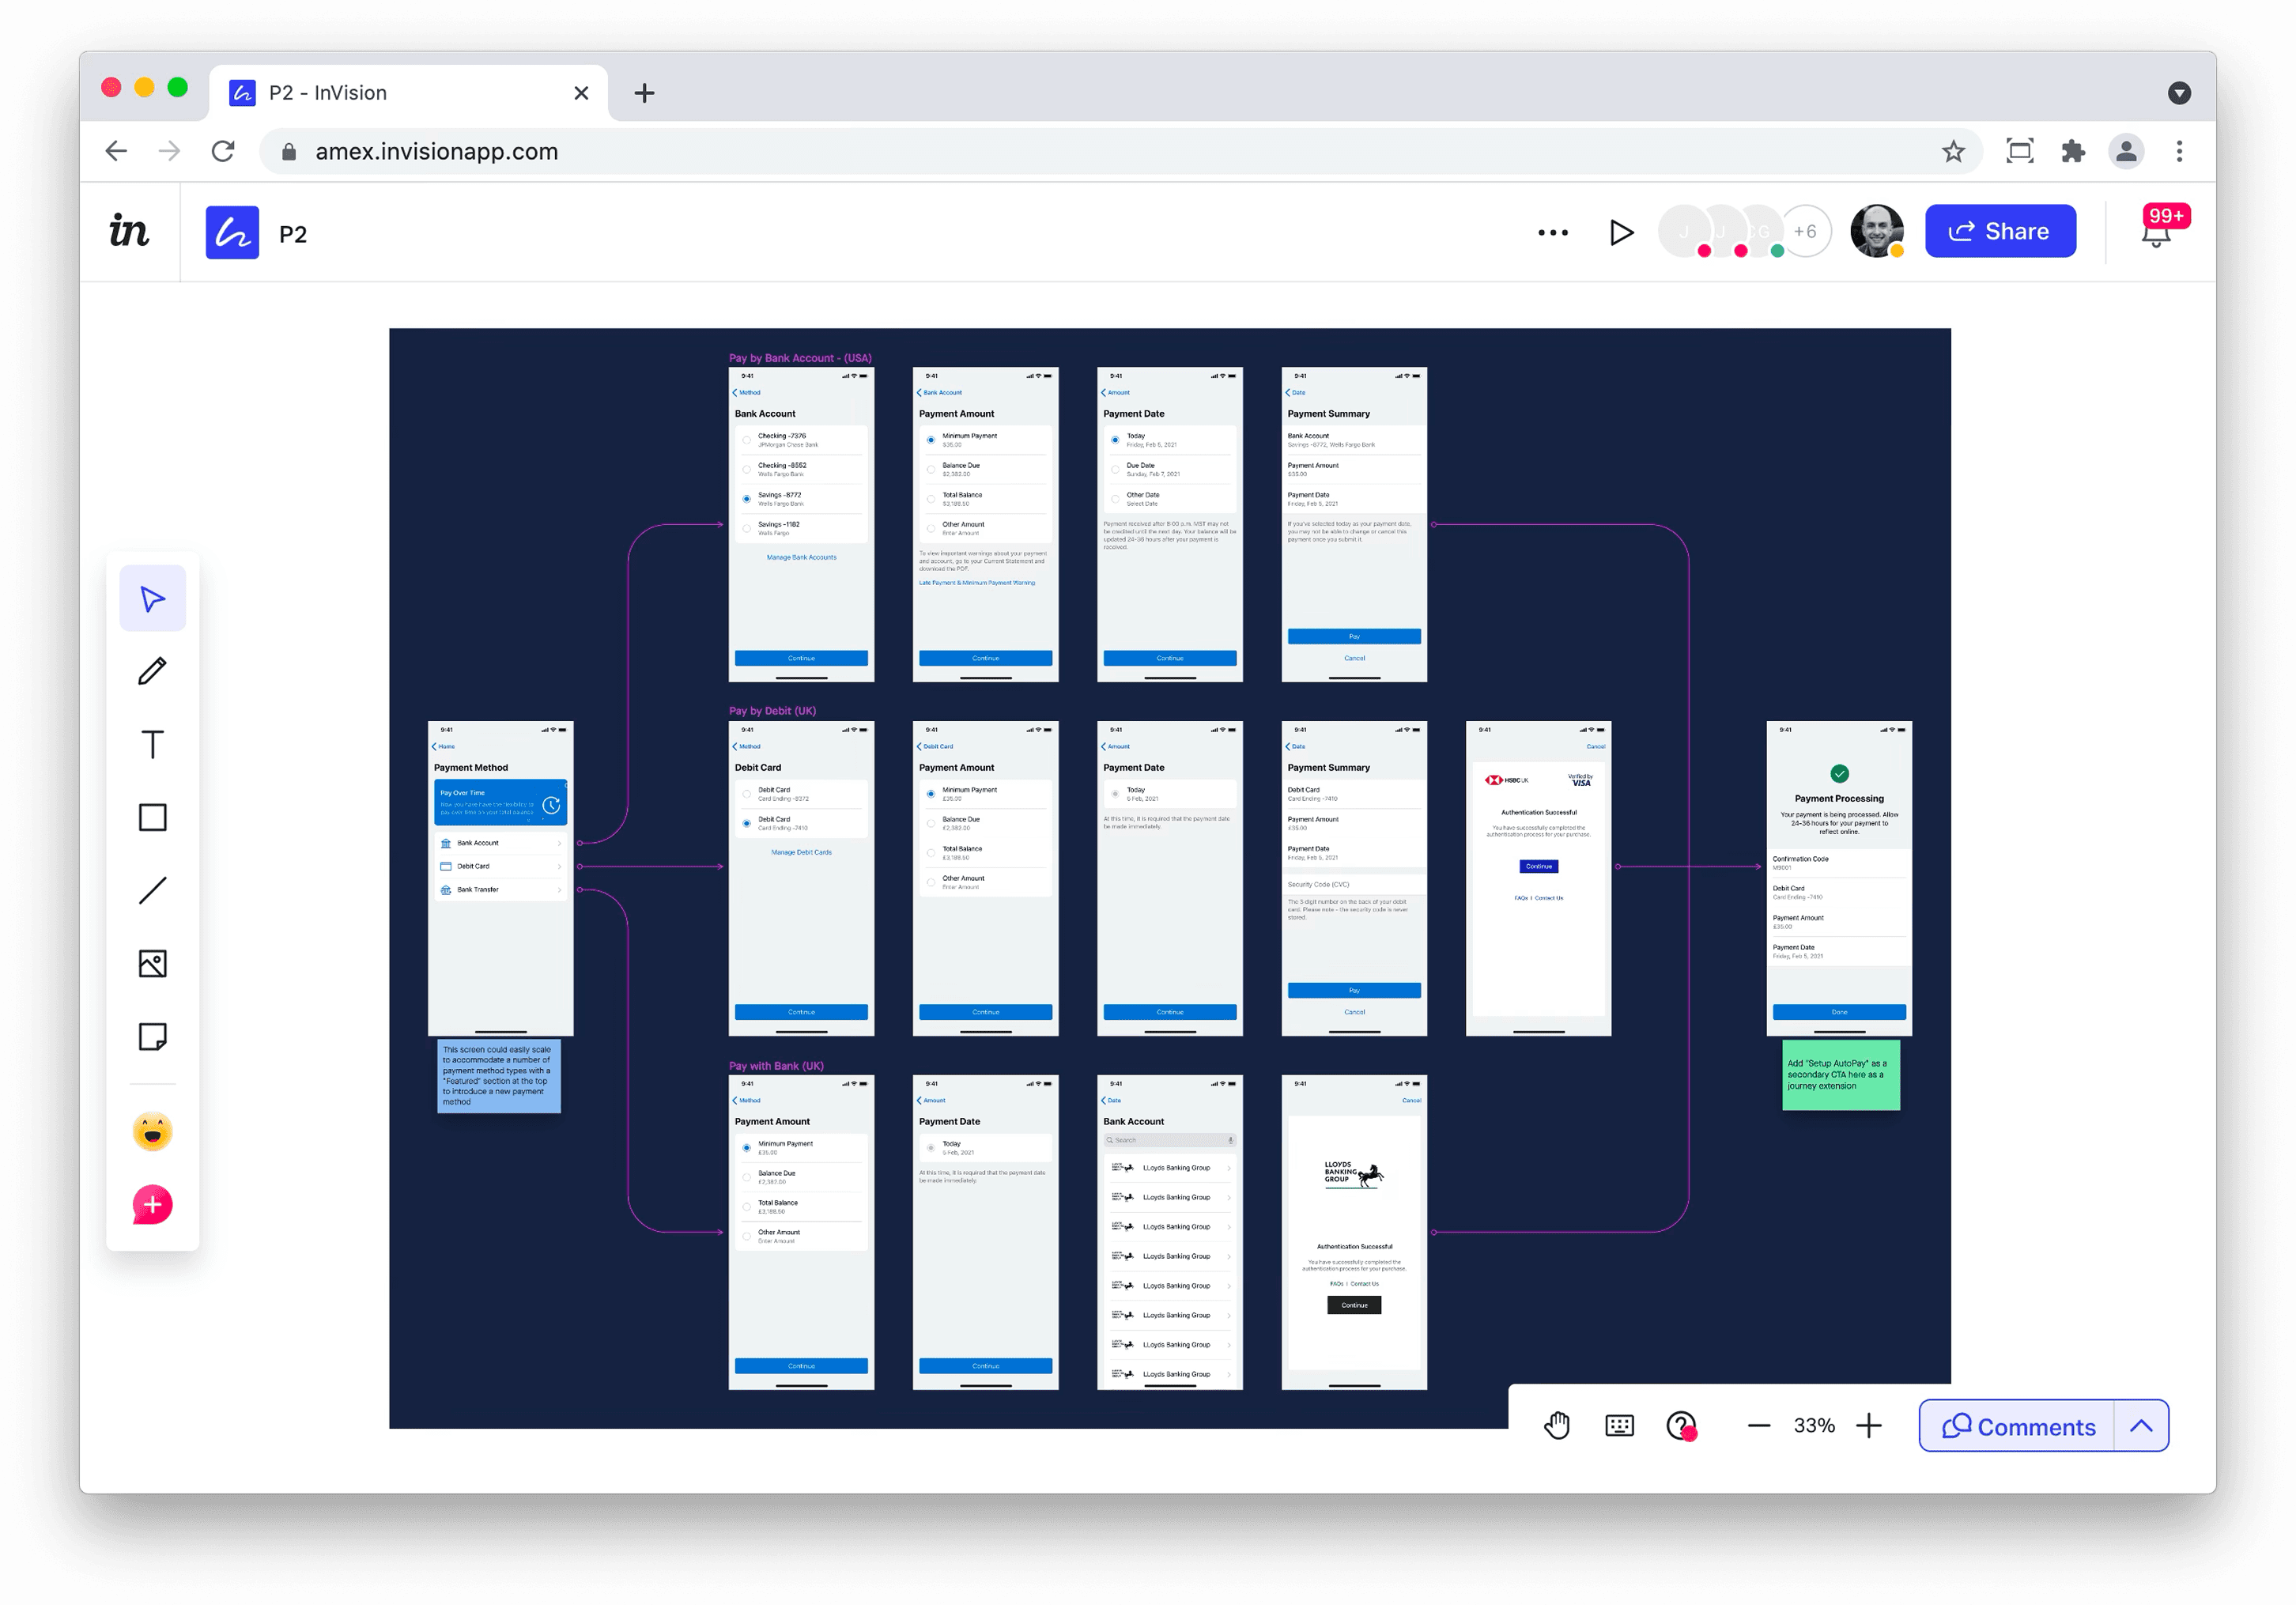Open keyboard shortcuts panel
The width and height of the screenshot is (2296, 1605).
[x=1619, y=1425]
